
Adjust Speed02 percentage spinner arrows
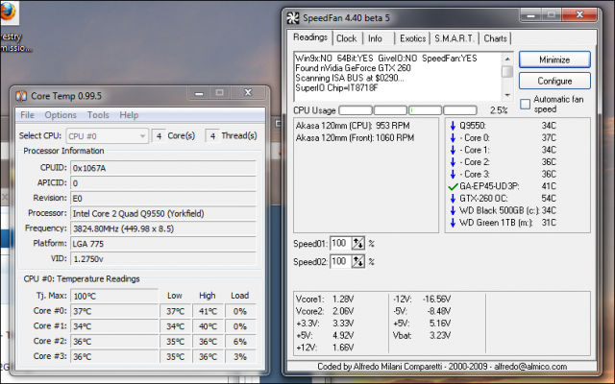pos(358,261)
